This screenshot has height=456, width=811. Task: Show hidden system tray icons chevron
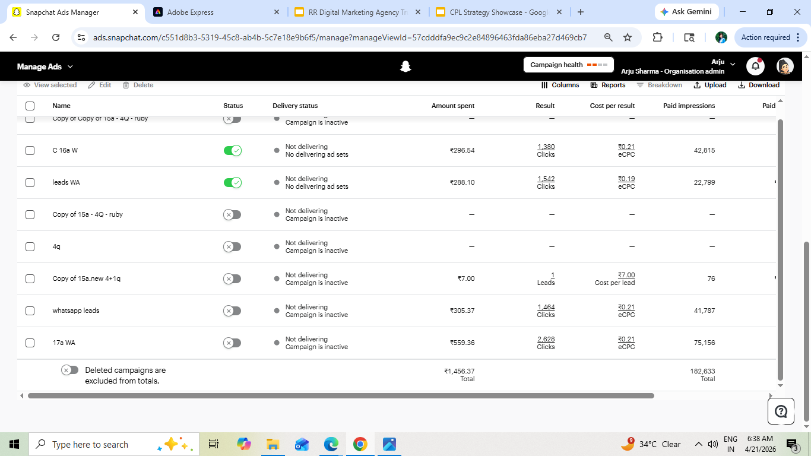point(699,444)
